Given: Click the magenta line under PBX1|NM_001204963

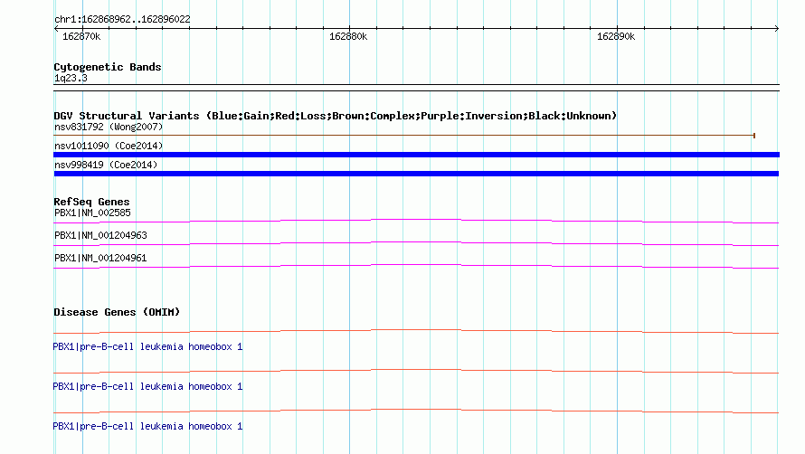Looking at the screenshot, I should [x=416, y=243].
